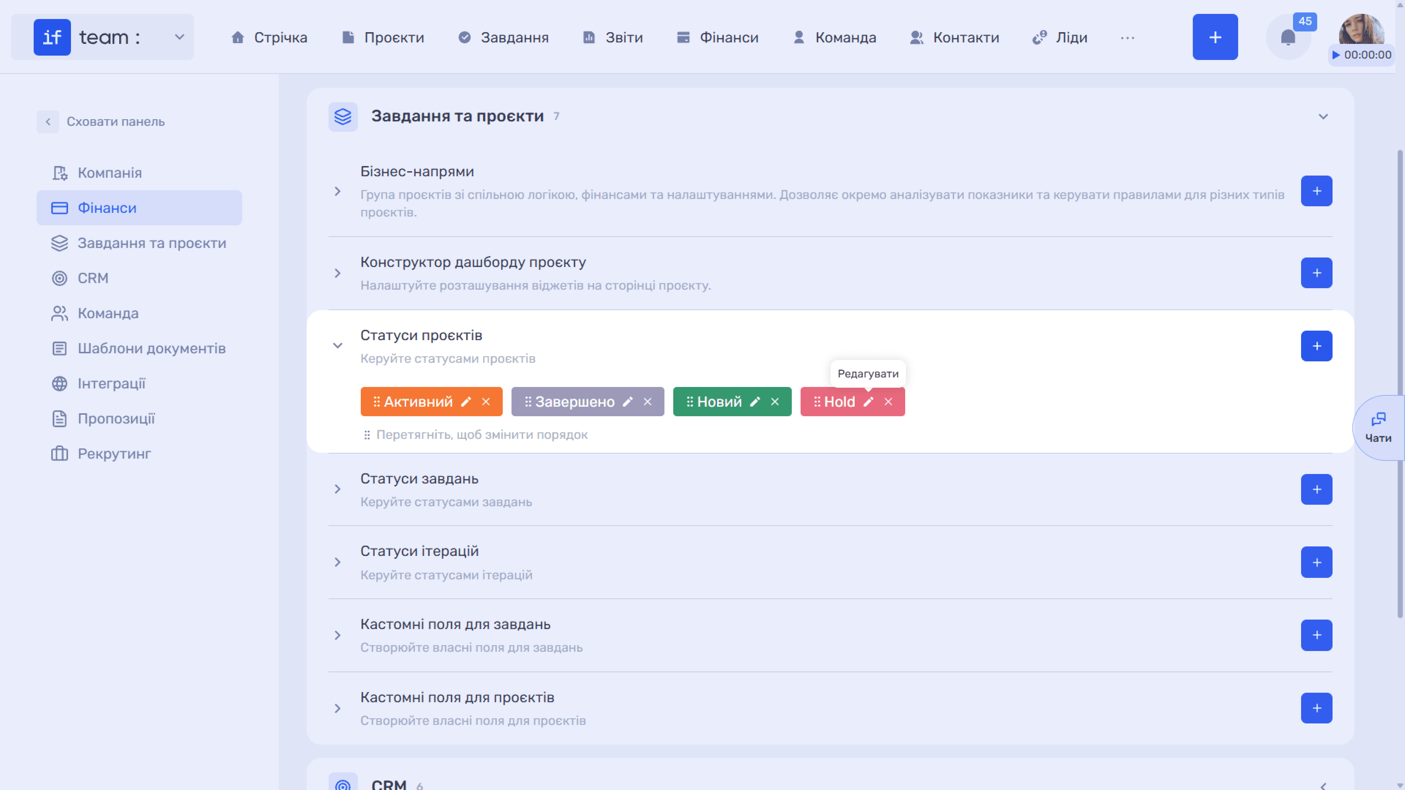Open notifications bell with 45 badge
The height and width of the screenshot is (790, 1405).
[1288, 37]
